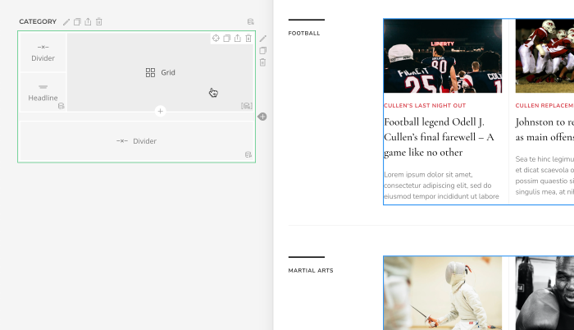Screen dimensions: 574x330
Task: Select the small Divider element at top-left
Action: point(43,53)
